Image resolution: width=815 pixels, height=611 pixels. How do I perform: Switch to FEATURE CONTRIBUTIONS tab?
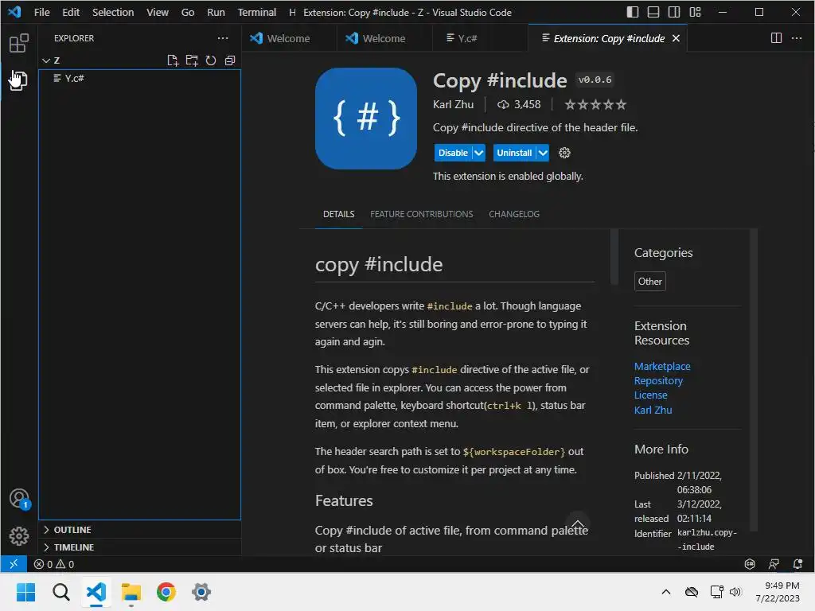click(422, 214)
